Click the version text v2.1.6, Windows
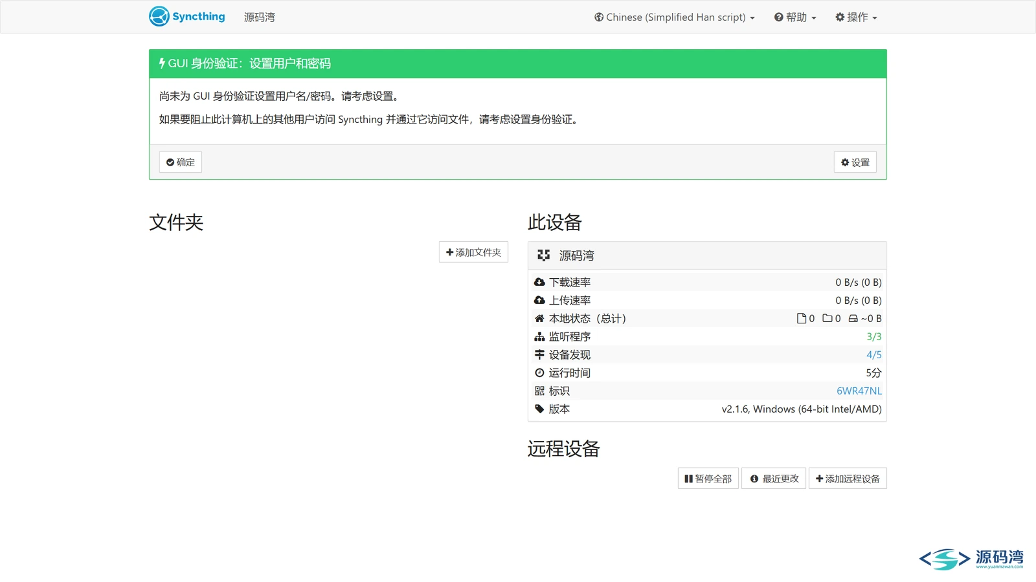 click(x=802, y=409)
